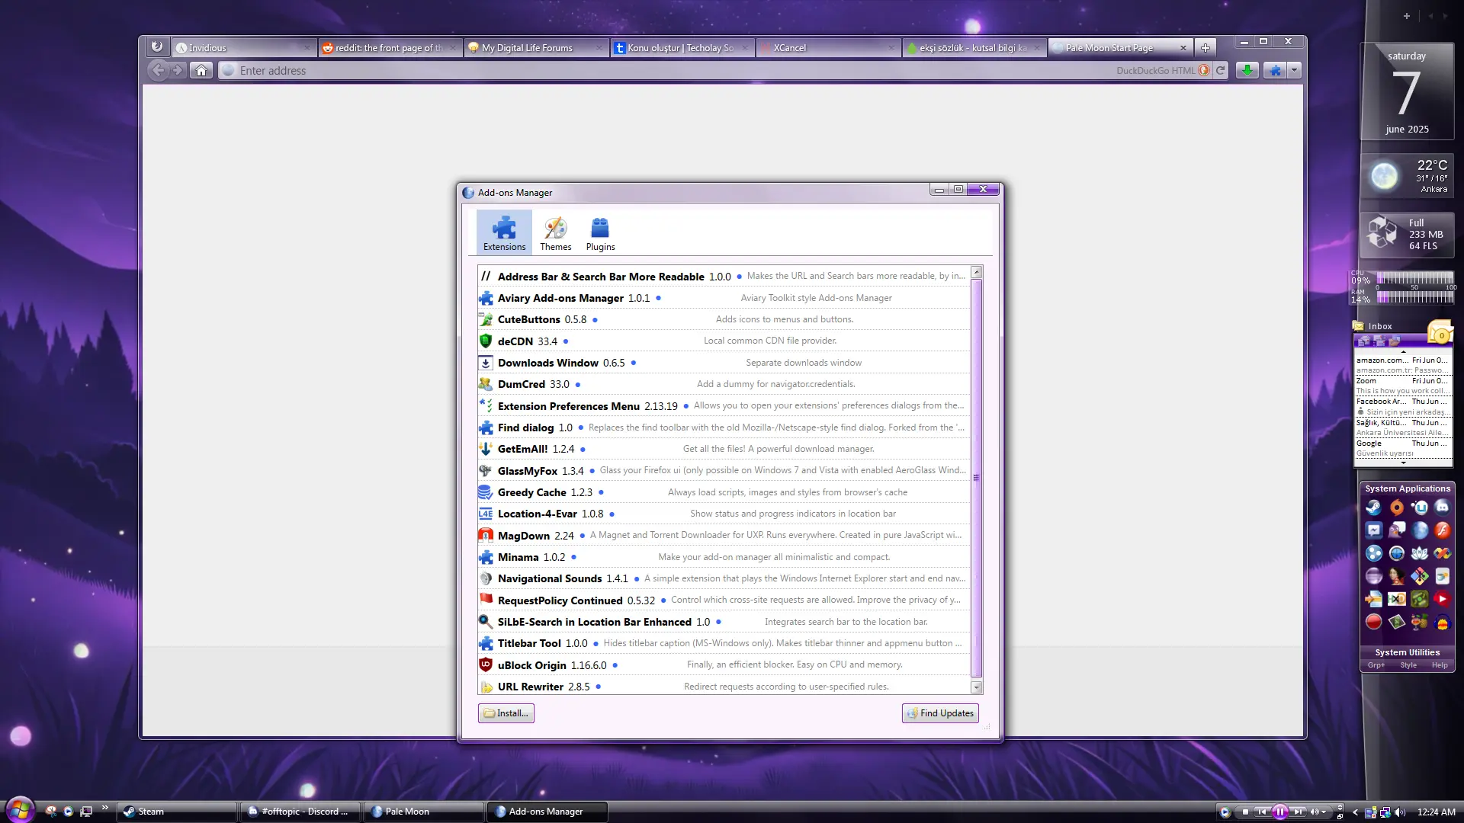Pause playback in taskbar media player
This screenshot has width=1464, height=823.
1280,812
